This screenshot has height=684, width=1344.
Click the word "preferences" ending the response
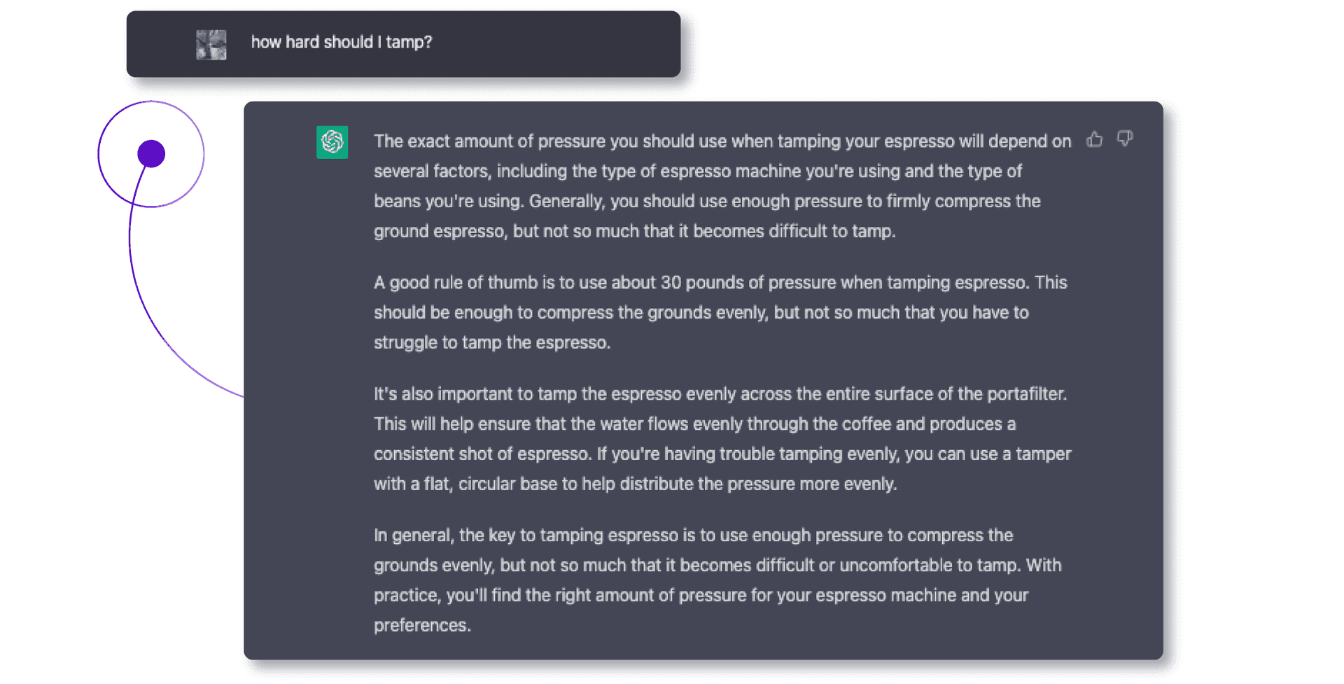coord(420,625)
